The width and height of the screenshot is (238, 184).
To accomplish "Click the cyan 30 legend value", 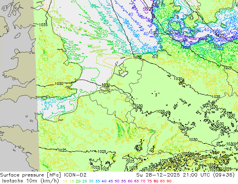I will [91, 181].
